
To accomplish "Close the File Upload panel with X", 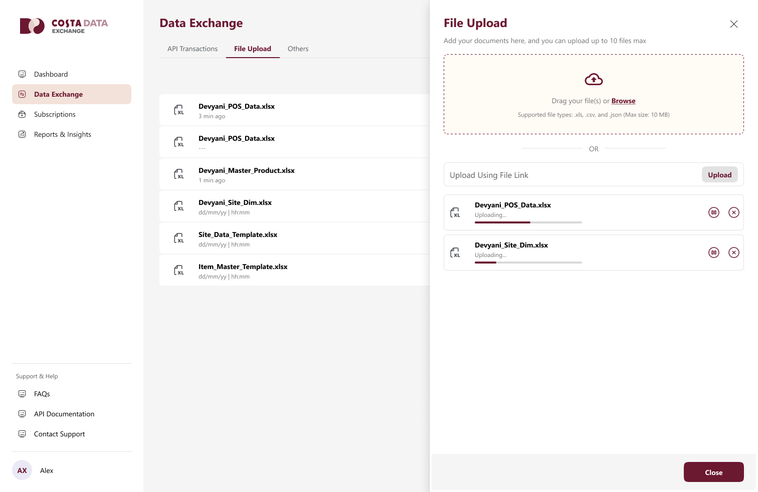I will click(734, 24).
